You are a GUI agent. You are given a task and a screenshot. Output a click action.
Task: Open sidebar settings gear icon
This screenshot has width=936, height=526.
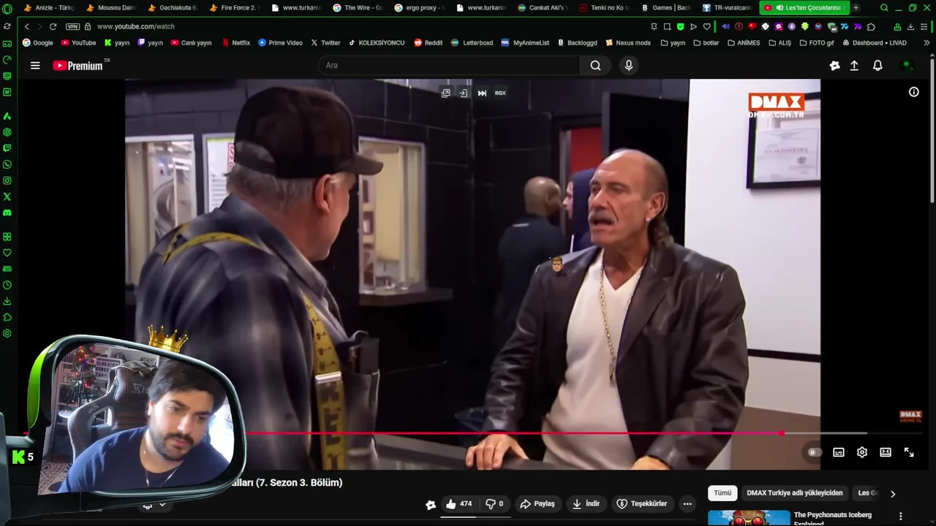click(x=7, y=333)
